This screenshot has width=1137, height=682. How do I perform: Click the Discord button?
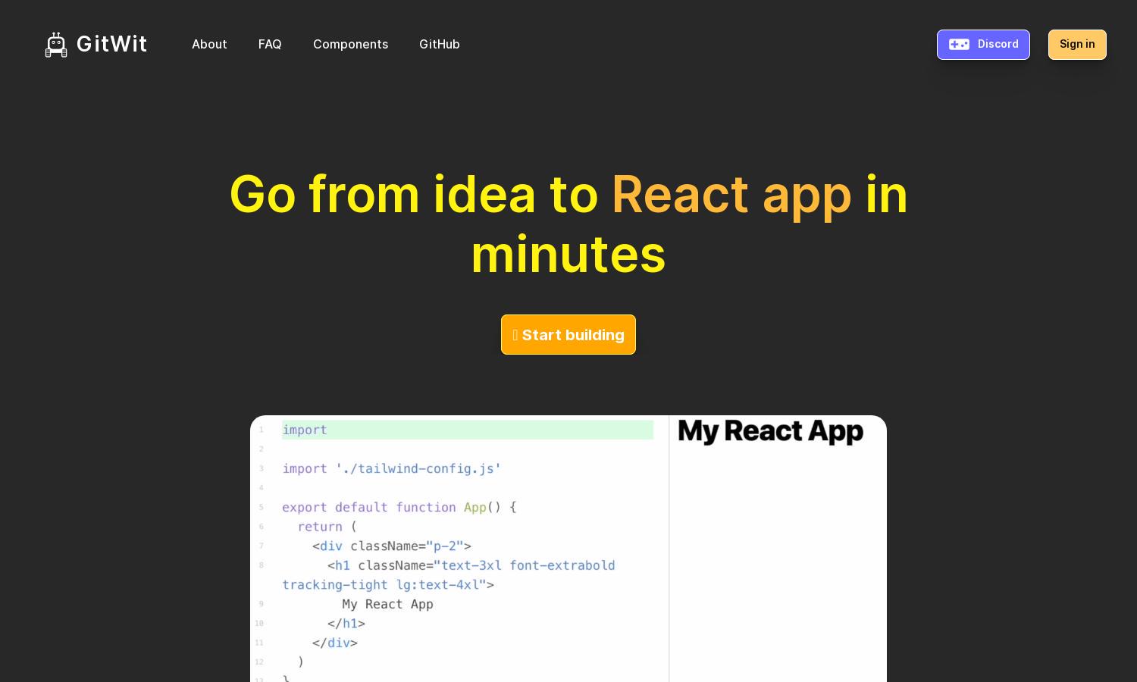983,44
